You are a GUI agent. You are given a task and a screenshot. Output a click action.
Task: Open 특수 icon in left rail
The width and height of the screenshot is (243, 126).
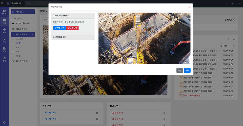4,31
